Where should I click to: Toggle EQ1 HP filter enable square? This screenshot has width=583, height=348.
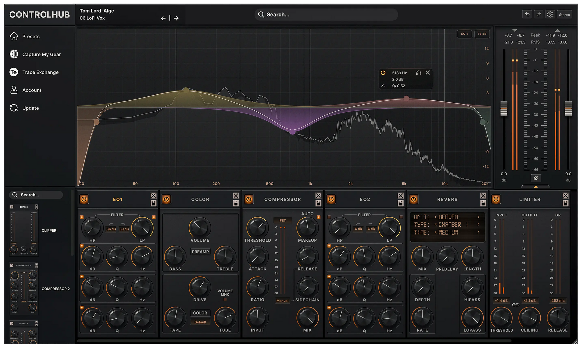(82, 217)
